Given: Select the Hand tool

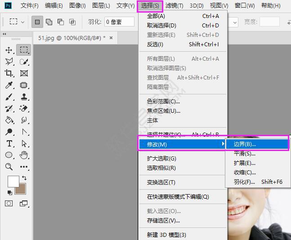Looking at the screenshot, I should pos(24,155).
